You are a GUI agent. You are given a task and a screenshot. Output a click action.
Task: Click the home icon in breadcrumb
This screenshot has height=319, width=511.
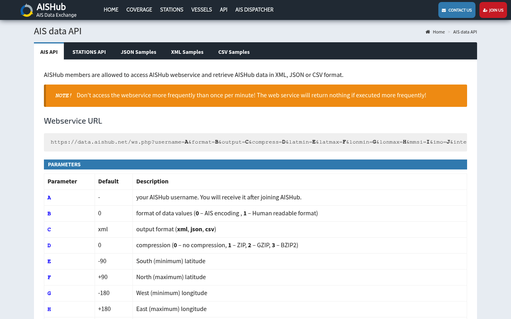tap(428, 32)
